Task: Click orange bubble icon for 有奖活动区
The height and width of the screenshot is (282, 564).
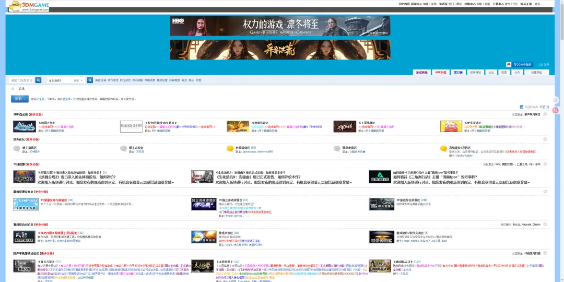Action: [230, 148]
